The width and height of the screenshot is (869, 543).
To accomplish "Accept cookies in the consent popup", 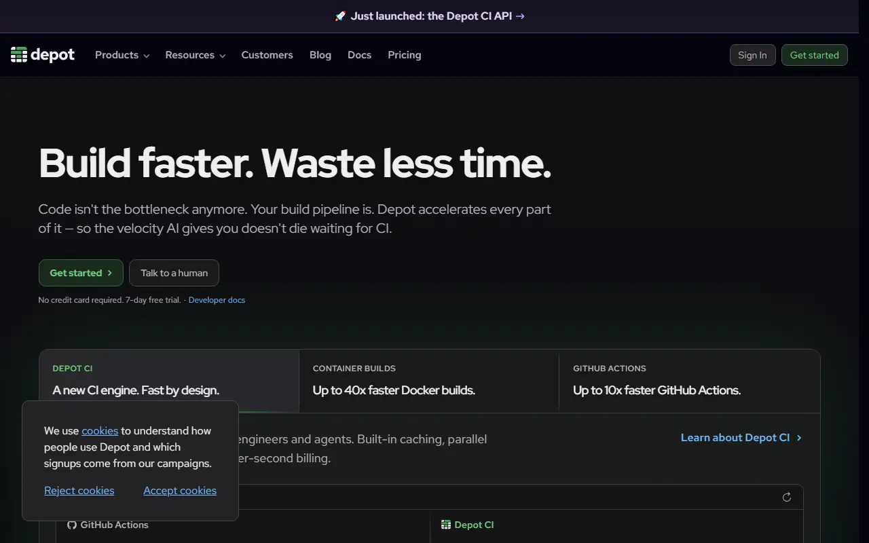I will coord(180,490).
